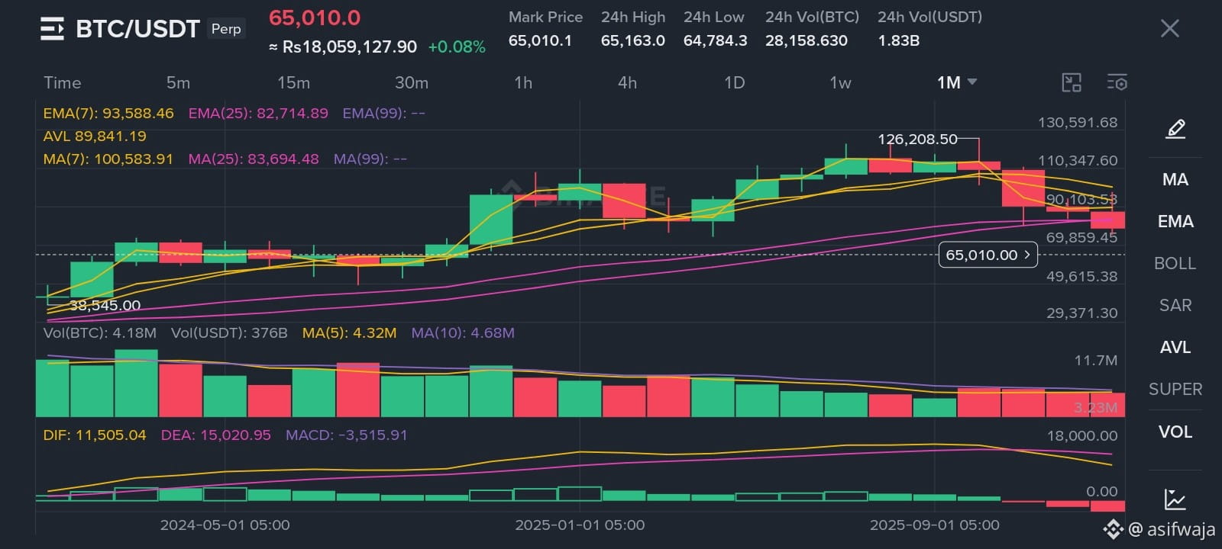The height and width of the screenshot is (549, 1222).
Task: Open the chart layout fullscreen icon
Action: point(1072,82)
